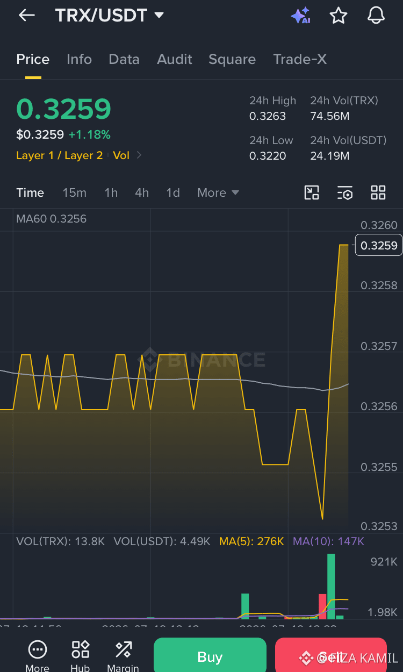Viewport: 403px width, 672px height.
Task: Tap the red volume bar
Action: (322, 606)
